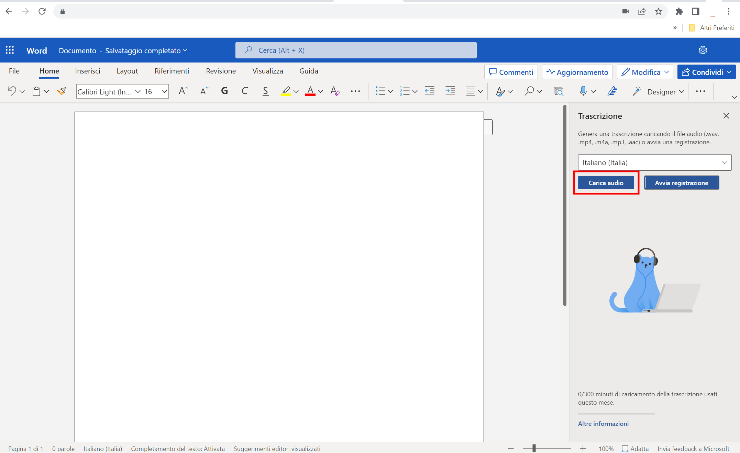Switch to the Inserisci ribbon tab
Viewport: 740px width, 453px height.
(x=87, y=71)
